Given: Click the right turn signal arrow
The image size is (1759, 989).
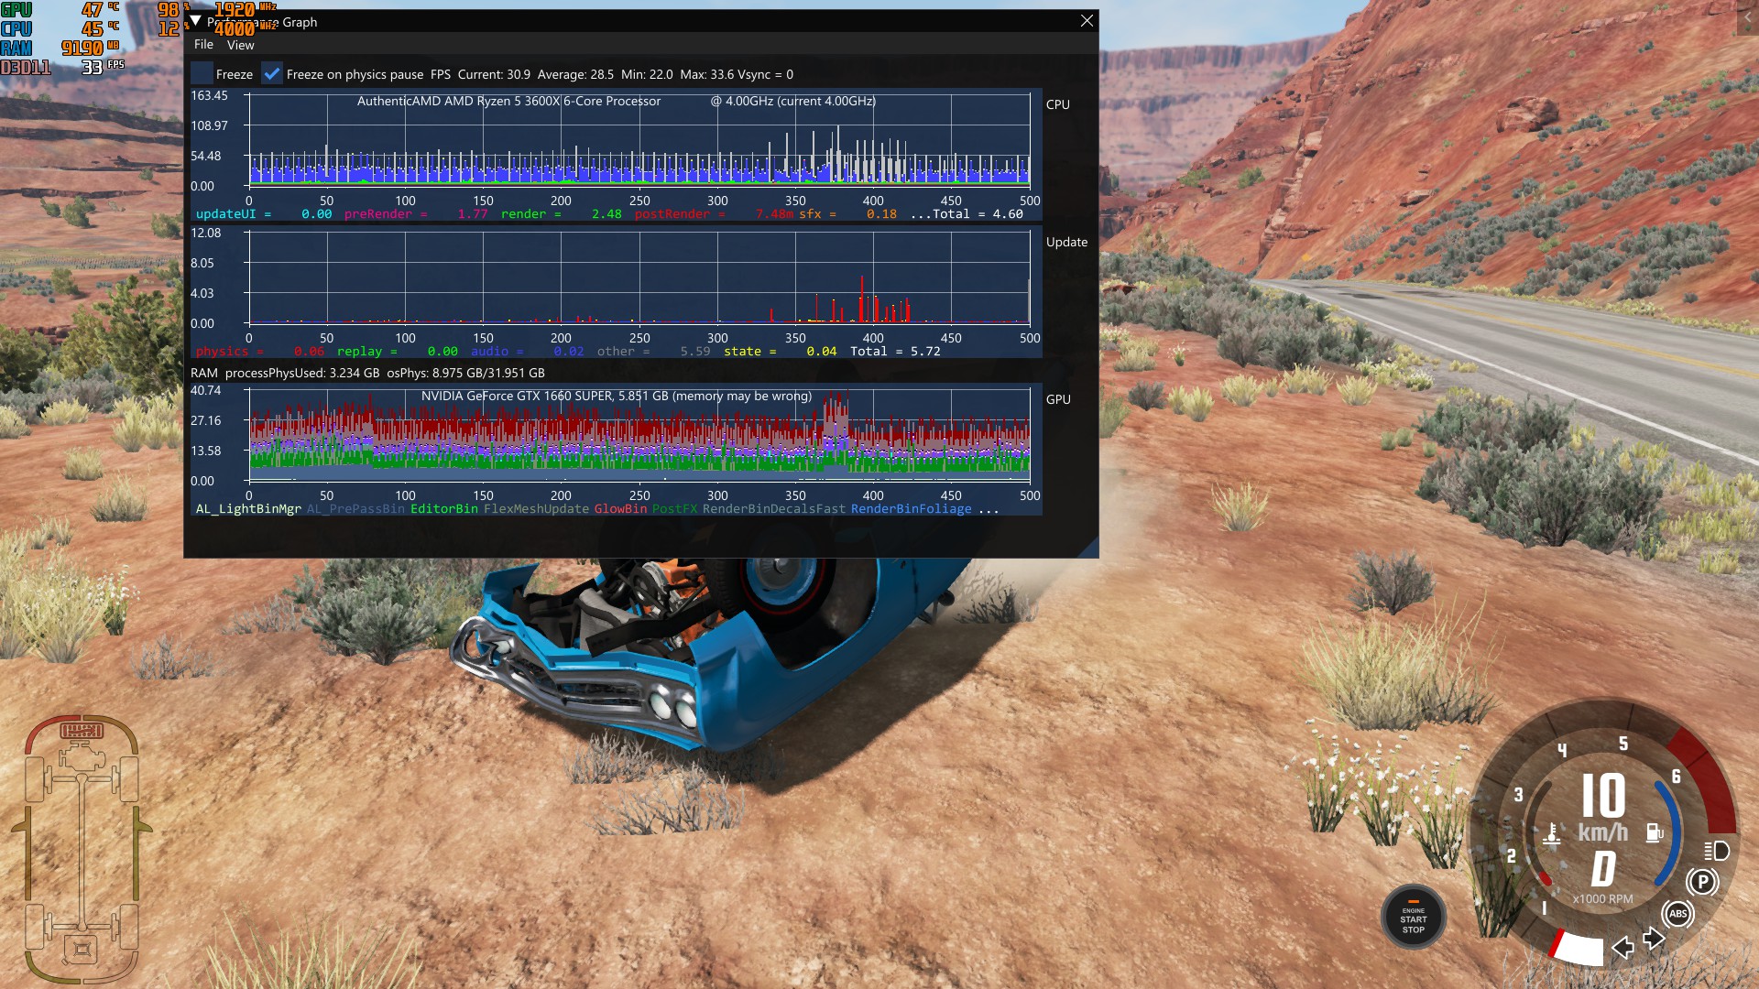Looking at the screenshot, I should [1654, 939].
